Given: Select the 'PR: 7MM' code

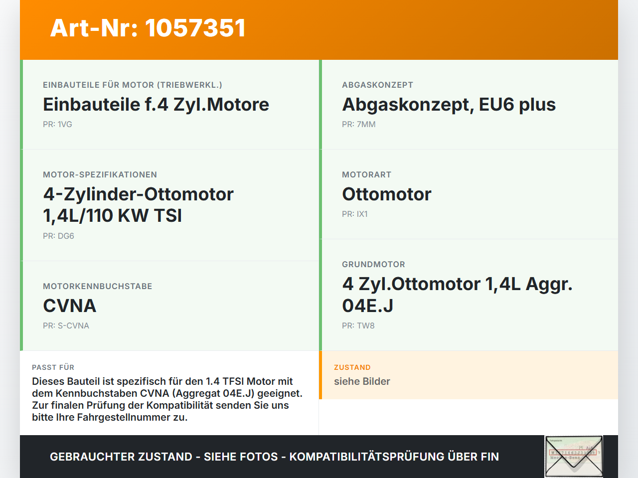Looking at the screenshot, I should 359,124.
